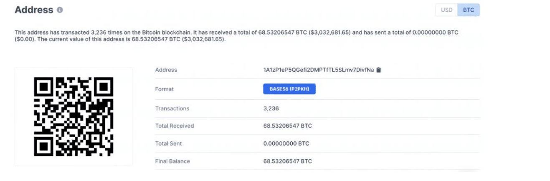Click the Format row label
The width and height of the screenshot is (550, 181).
click(165, 89)
